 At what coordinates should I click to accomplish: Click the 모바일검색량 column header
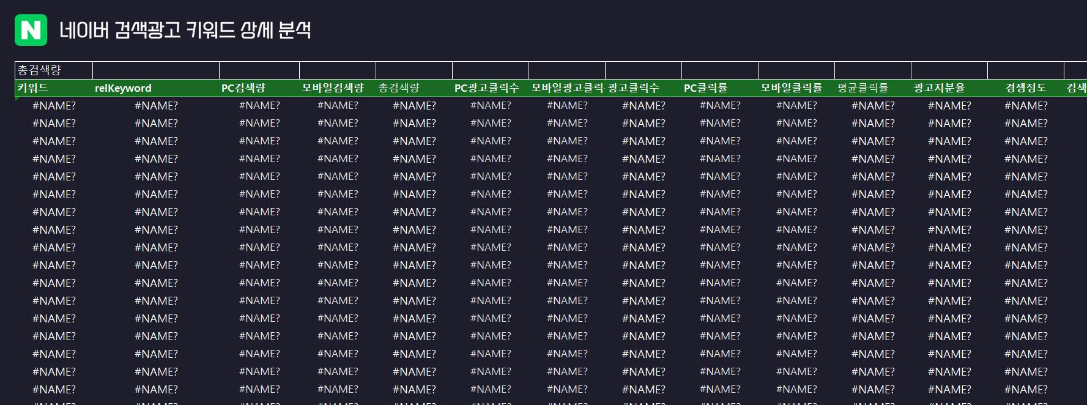pos(337,88)
